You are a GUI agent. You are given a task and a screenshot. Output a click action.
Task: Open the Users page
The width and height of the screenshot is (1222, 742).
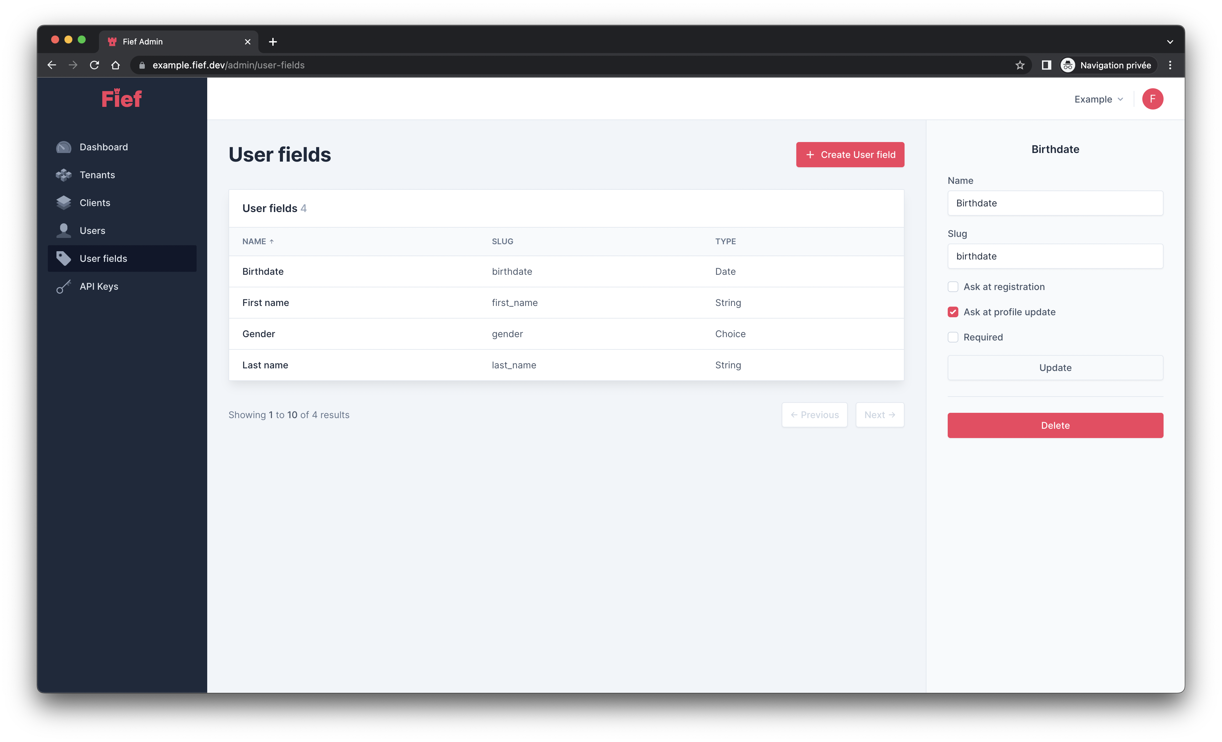point(122,231)
